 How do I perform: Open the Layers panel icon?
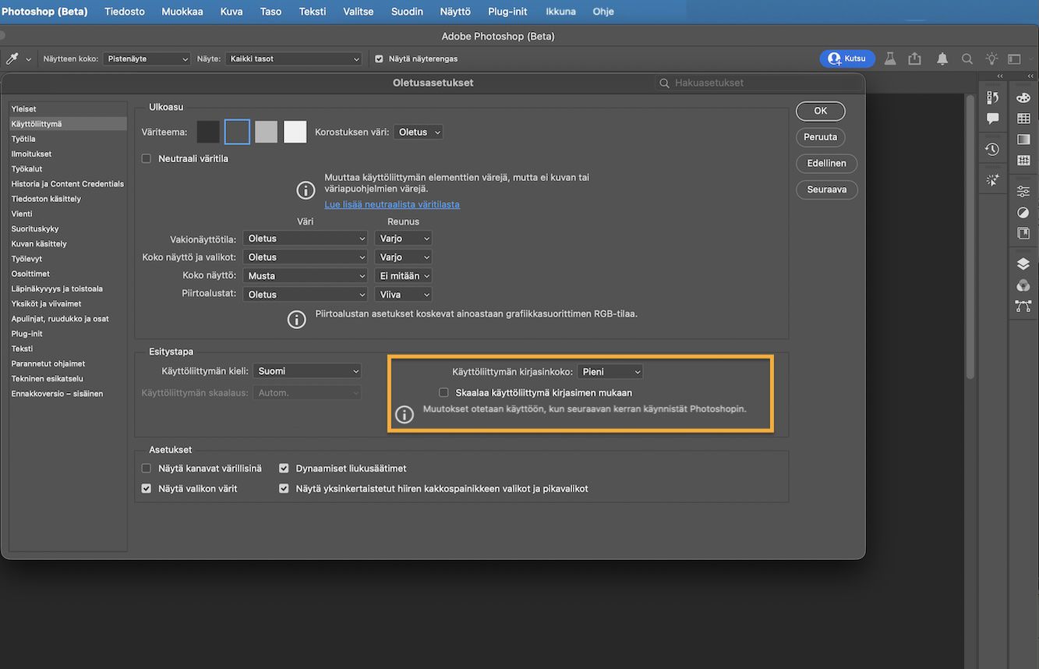(x=1023, y=264)
